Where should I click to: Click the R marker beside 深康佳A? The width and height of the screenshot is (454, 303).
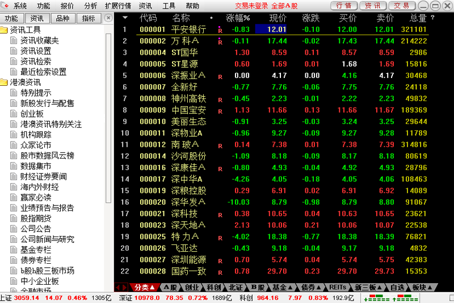point(220,169)
